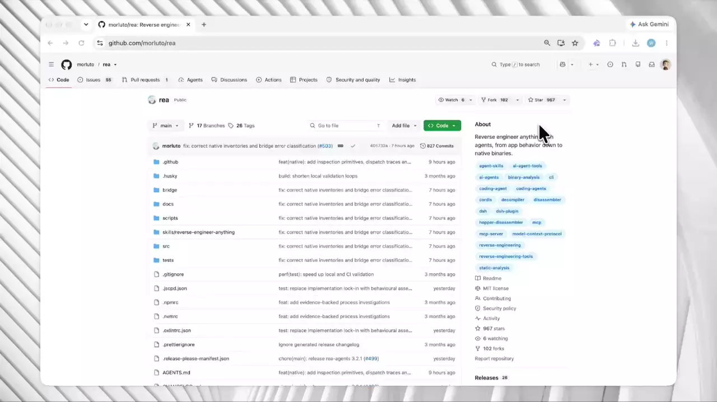Open the green Code dropdown
The image size is (717, 402).
442,125
